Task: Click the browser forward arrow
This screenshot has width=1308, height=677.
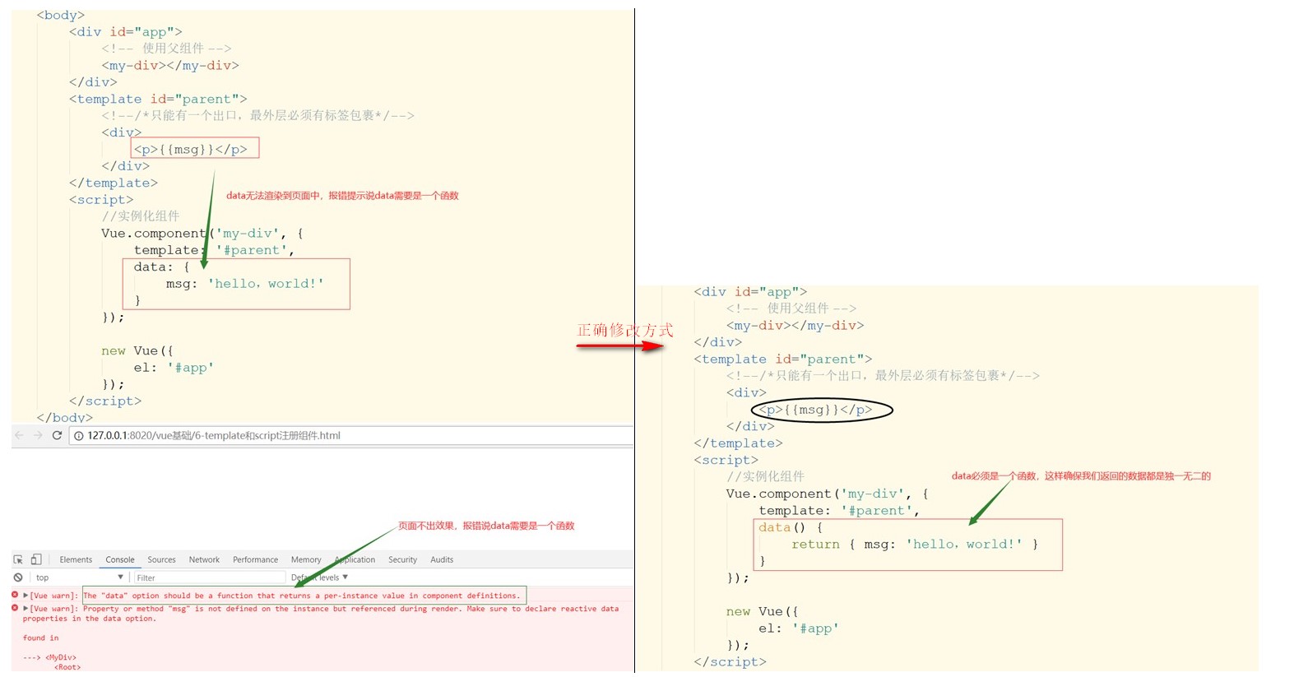Action: [x=38, y=435]
